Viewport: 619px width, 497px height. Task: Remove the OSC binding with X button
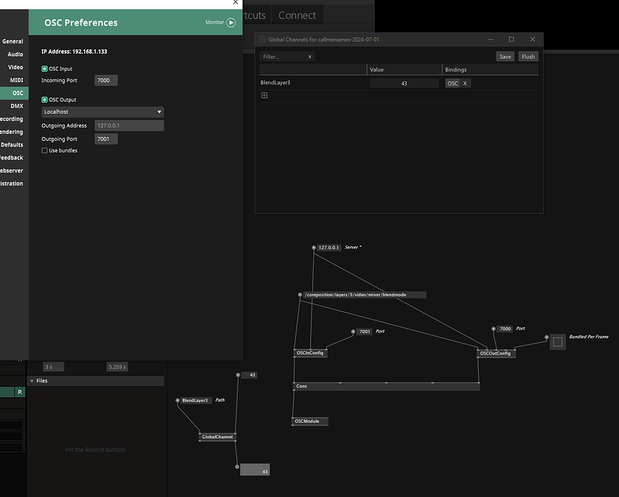[x=465, y=84]
